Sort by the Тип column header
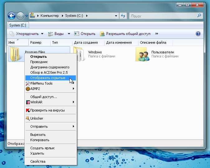Viewport: 210px width, 168px height. point(61,42)
